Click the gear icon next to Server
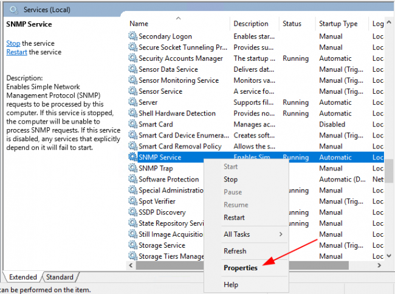This screenshot has height=294, width=395. [132, 102]
